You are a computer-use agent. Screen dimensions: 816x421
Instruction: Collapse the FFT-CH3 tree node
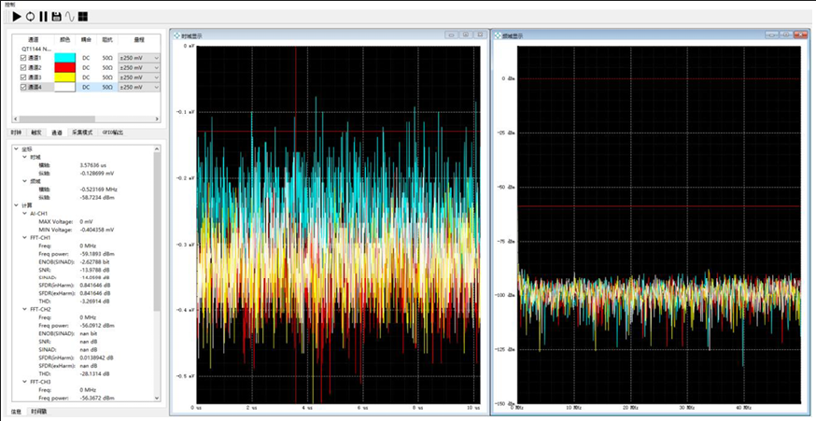[23, 382]
